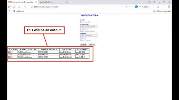Screen dimensions: 179x100
Task: Click the page icon beside the URL
Action: click(x=32, y=7)
